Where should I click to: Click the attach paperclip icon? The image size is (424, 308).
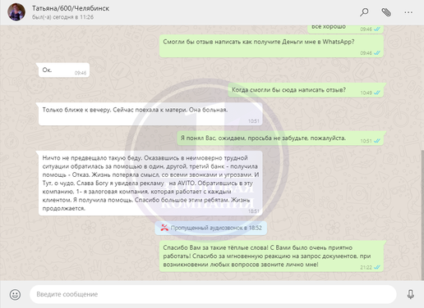[x=386, y=12]
